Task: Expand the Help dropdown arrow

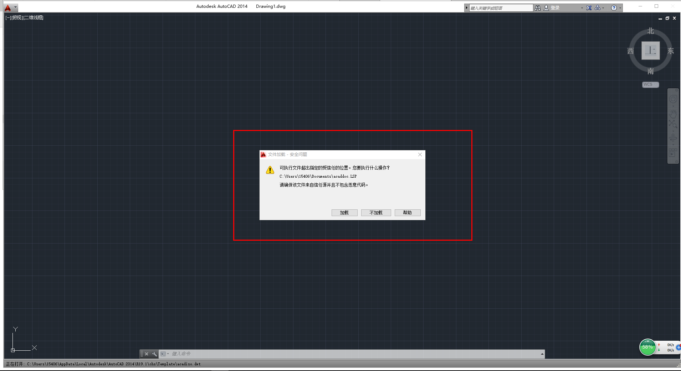Action: pos(620,8)
